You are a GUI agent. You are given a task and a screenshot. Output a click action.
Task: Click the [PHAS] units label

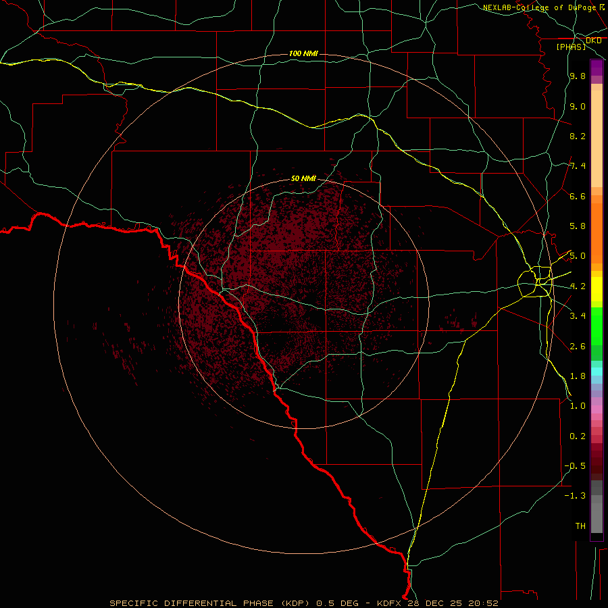point(571,47)
